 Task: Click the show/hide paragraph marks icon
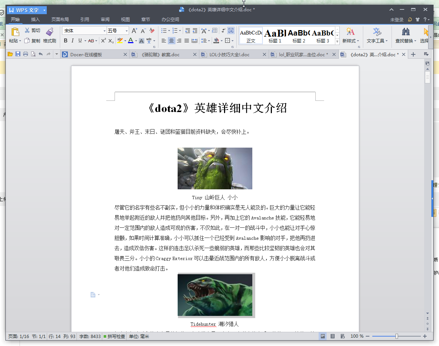pos(223,31)
